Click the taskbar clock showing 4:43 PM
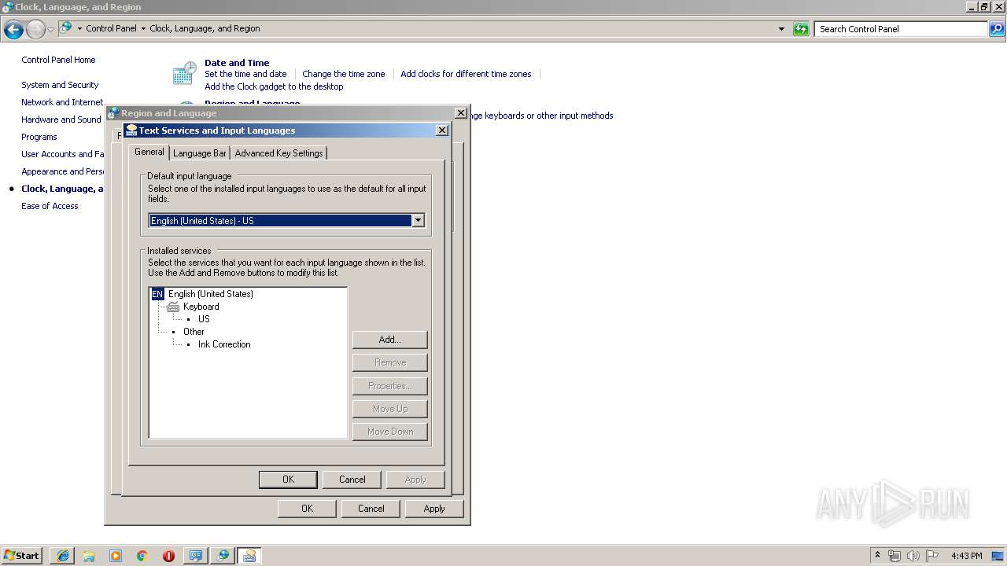Viewport: 1007px width, 566px height. 966,556
